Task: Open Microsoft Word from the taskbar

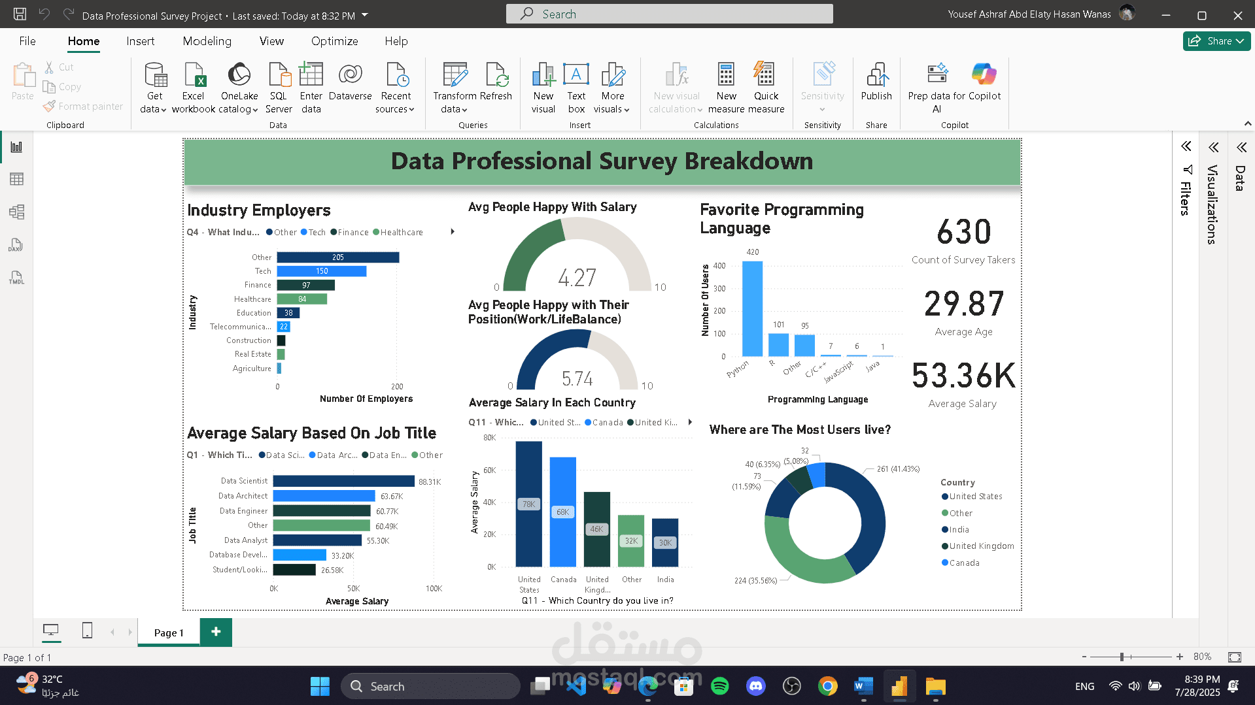Action: click(x=863, y=686)
